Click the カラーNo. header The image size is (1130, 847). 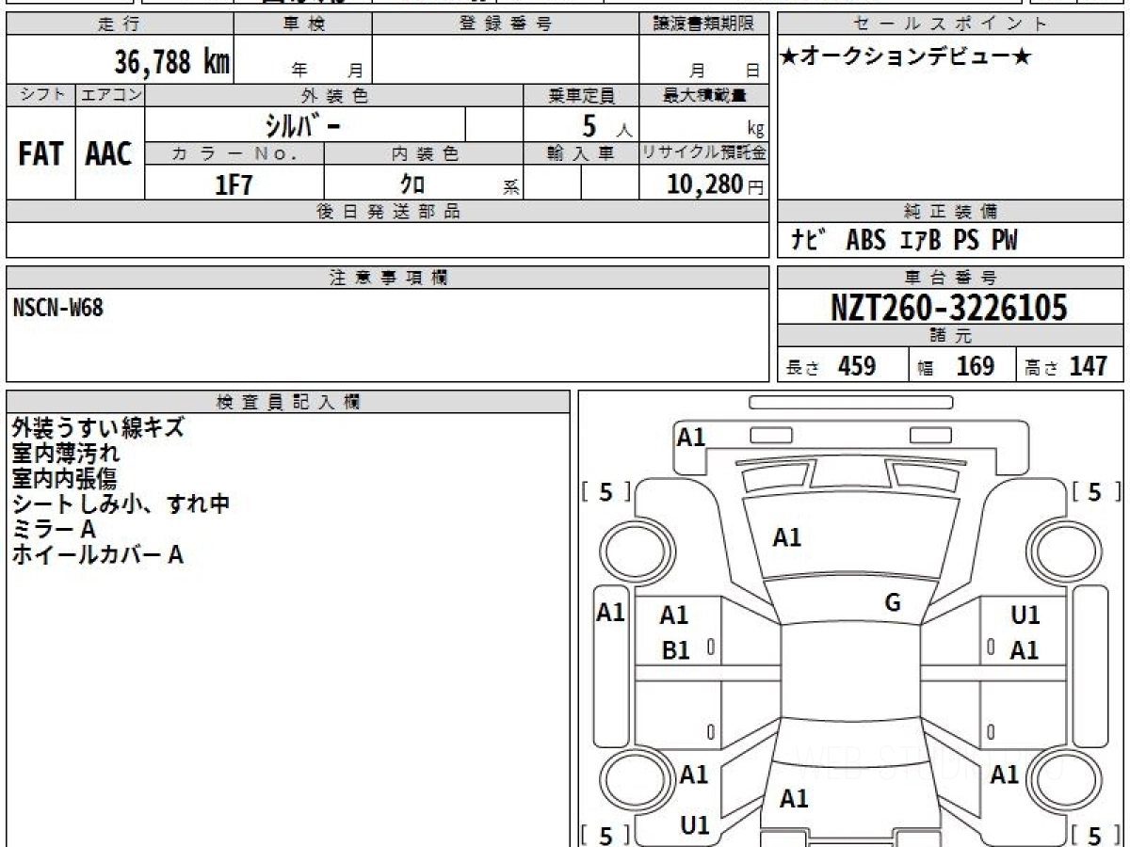(x=234, y=153)
